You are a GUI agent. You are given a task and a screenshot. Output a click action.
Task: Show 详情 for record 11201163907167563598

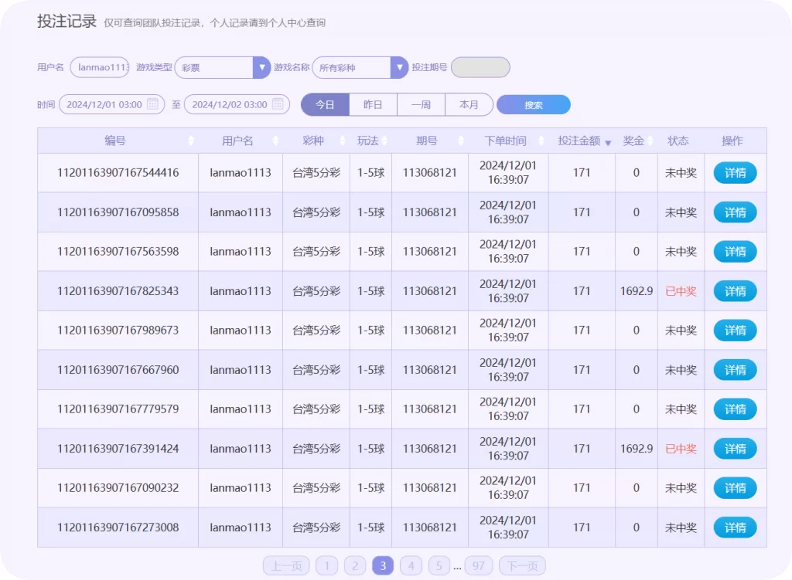(x=735, y=252)
